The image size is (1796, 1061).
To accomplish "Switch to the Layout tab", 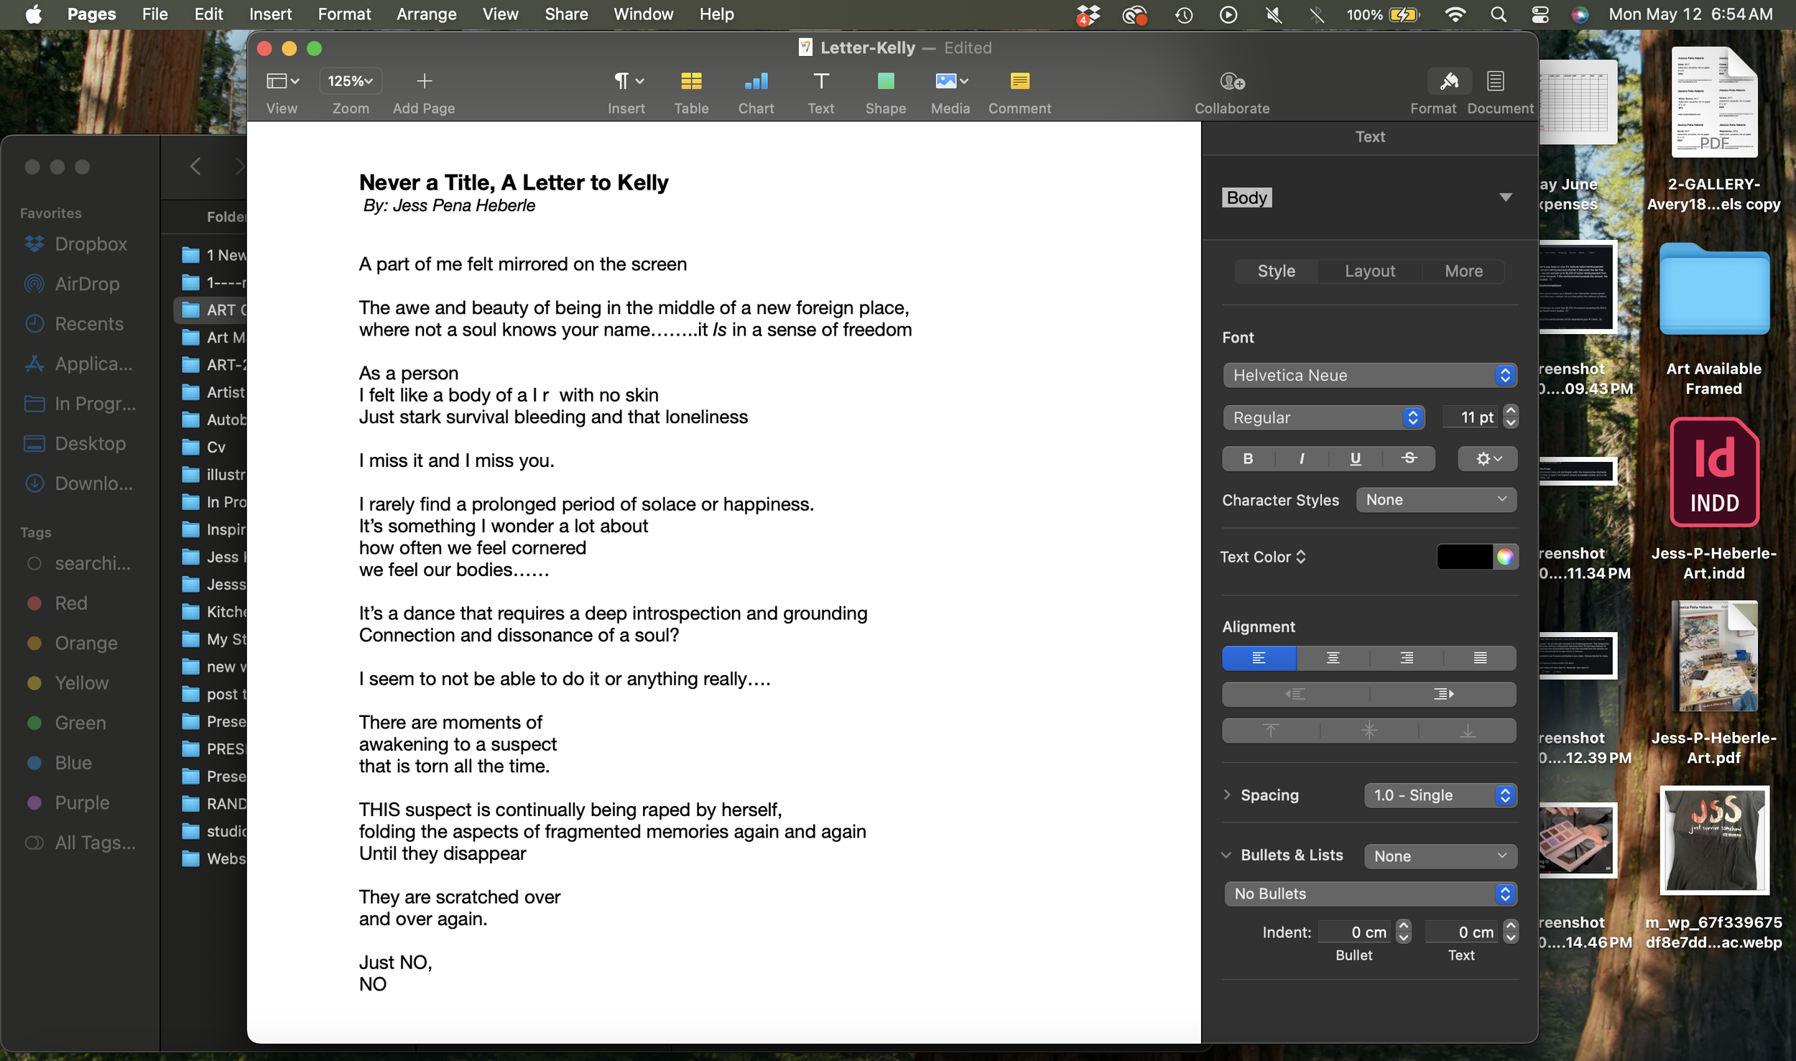I will [1369, 272].
